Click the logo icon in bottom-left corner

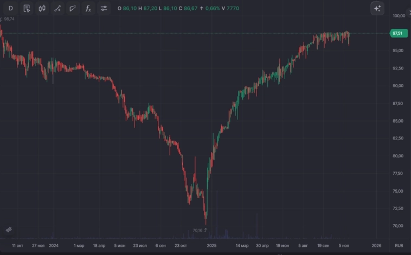[9, 229]
